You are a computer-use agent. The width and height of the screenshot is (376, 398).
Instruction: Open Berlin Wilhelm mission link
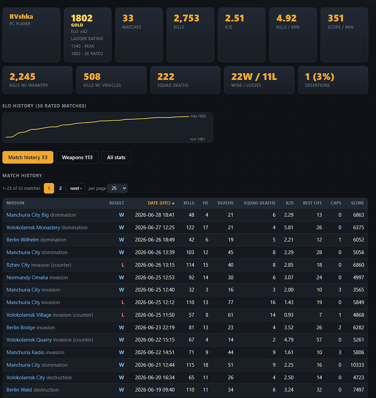point(23,240)
